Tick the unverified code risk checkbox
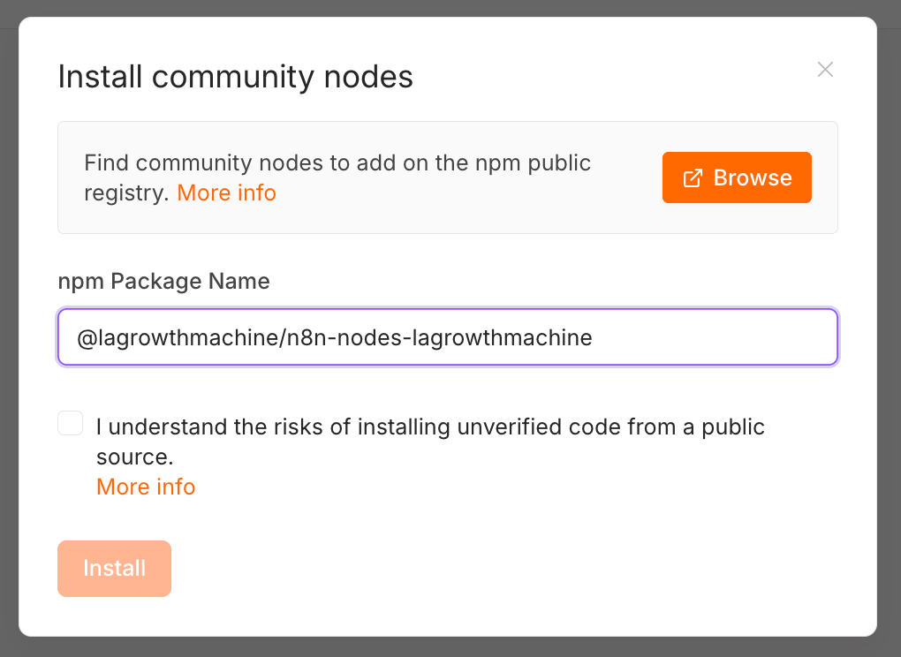This screenshot has width=901, height=657. (70, 423)
